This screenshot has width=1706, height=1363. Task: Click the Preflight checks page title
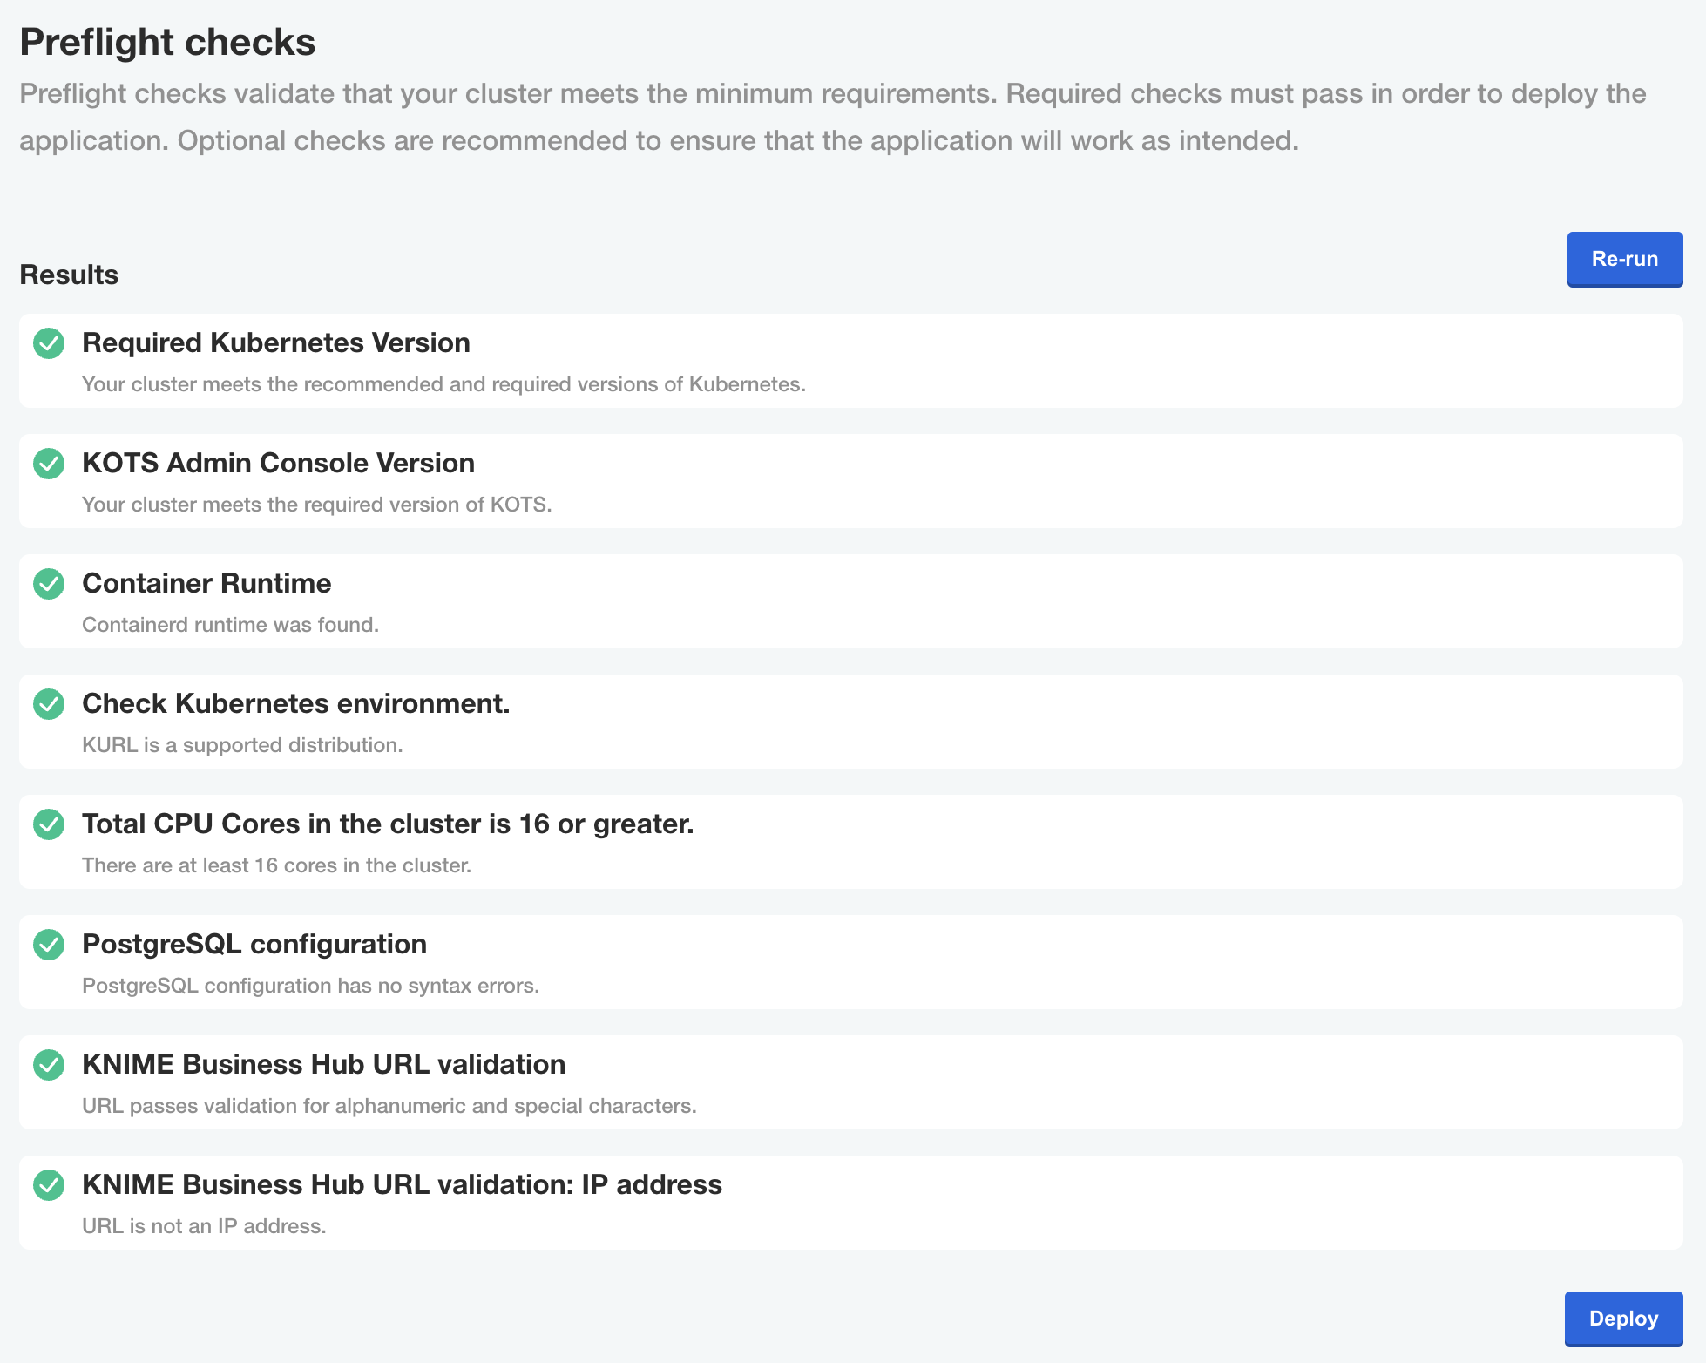pyautogui.click(x=167, y=42)
